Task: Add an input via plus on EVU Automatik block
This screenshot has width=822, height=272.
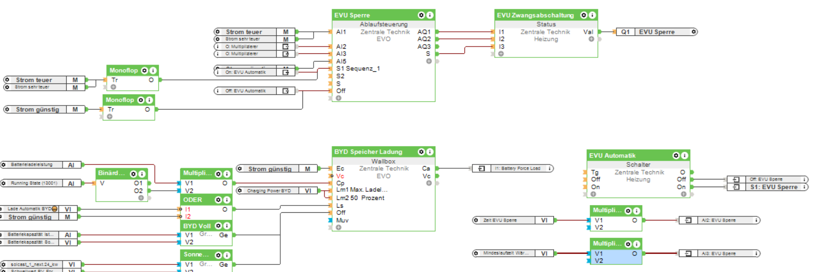Action: coord(593,194)
